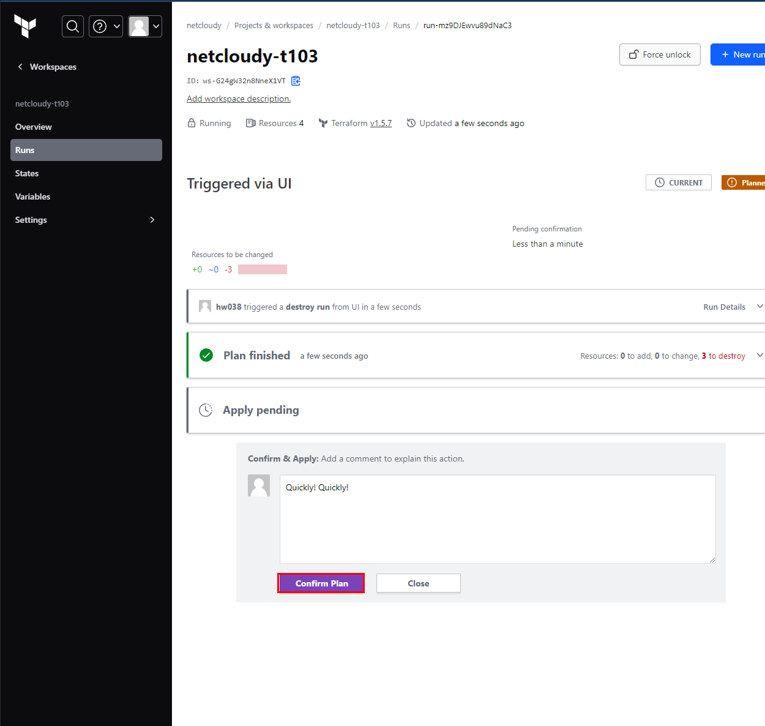The width and height of the screenshot is (765, 726).
Task: Select Runs in the sidebar
Action: [x=86, y=150]
